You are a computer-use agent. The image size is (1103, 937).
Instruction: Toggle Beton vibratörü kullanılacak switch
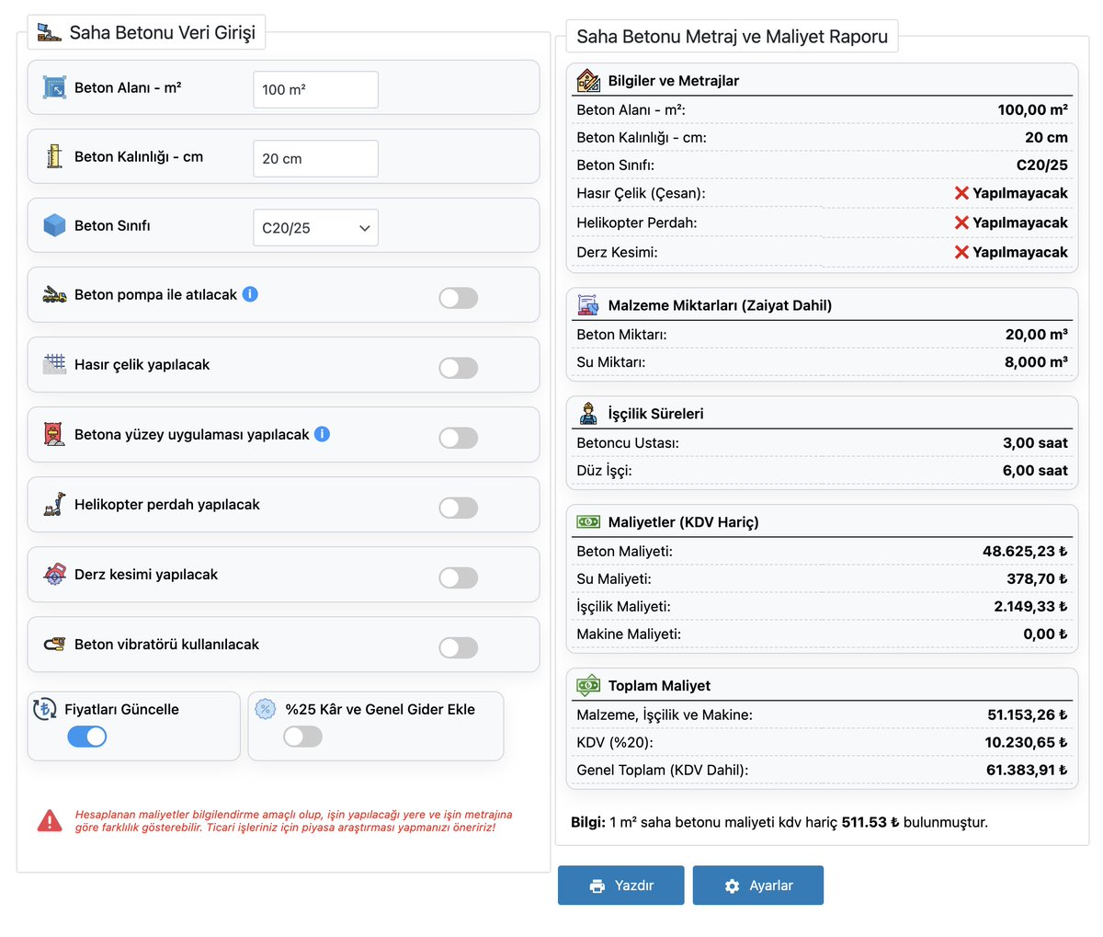[x=458, y=647]
